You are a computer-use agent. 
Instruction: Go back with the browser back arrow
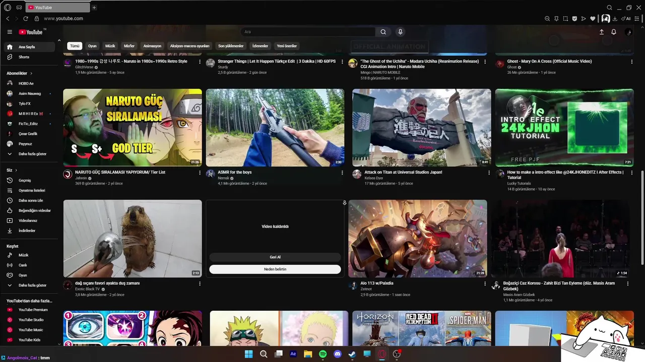click(x=8, y=19)
